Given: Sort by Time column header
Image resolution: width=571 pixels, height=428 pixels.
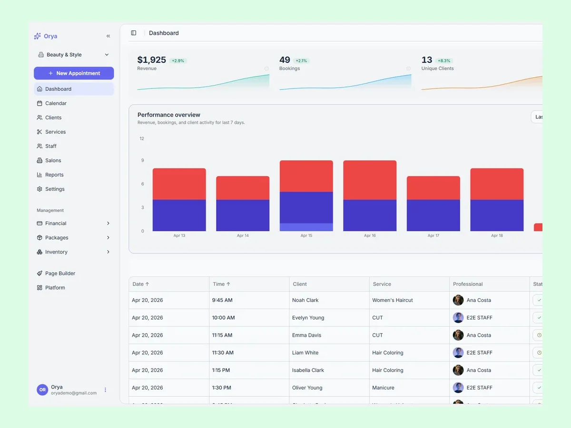Looking at the screenshot, I should (x=221, y=284).
